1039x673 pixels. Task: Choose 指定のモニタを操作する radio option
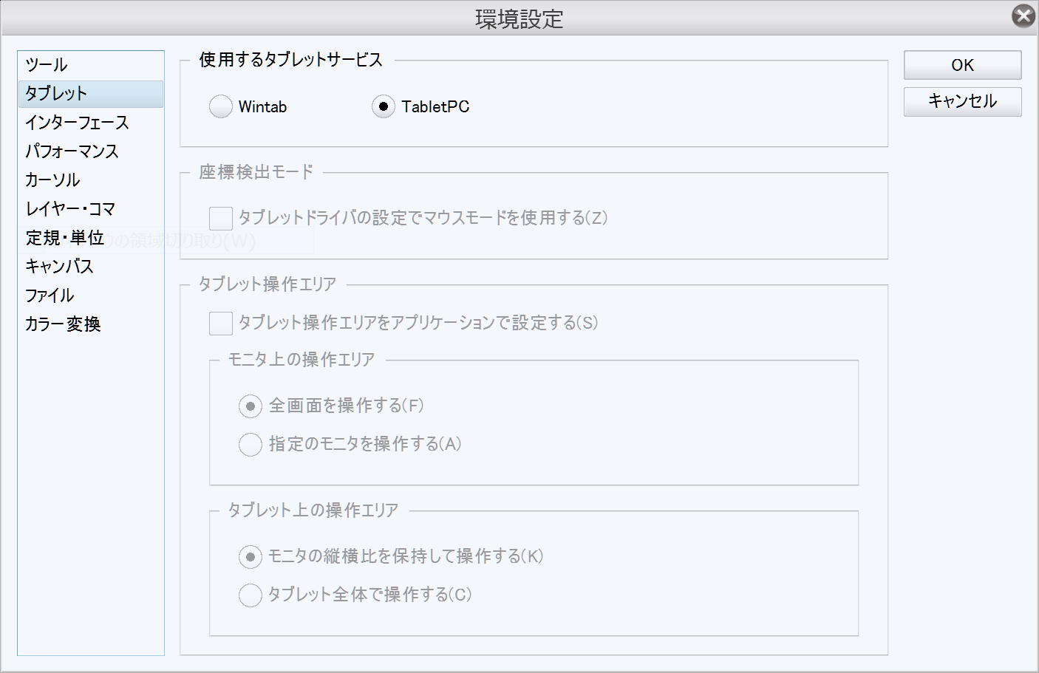(x=251, y=445)
